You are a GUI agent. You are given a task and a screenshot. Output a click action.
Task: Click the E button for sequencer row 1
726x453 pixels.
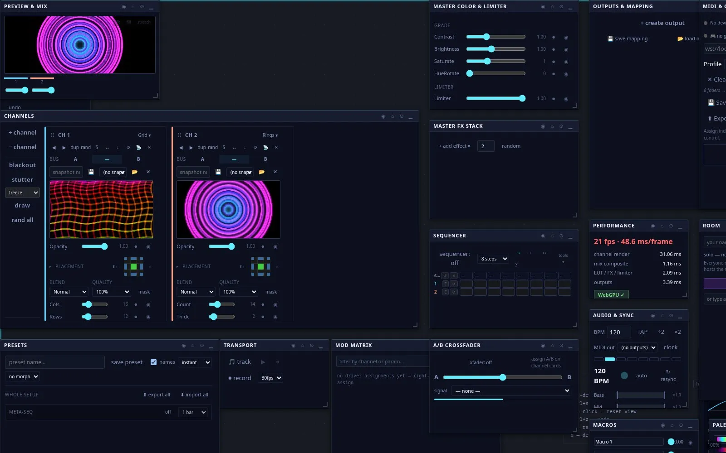point(446,284)
